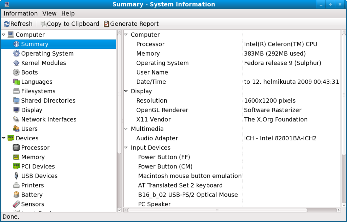The width and height of the screenshot is (347, 222).
Task: Open the View menu
Action: pyautogui.click(x=49, y=14)
